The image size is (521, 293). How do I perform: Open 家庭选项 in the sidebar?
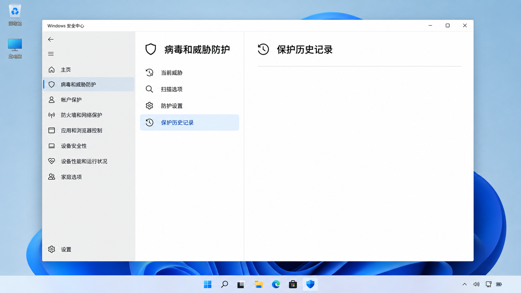(x=89, y=177)
